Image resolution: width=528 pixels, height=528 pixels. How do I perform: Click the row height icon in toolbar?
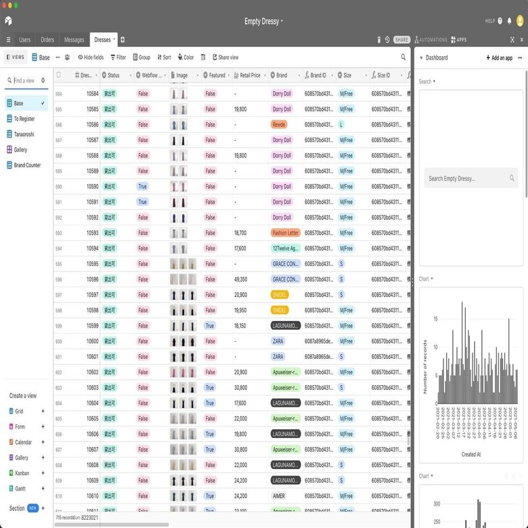(203, 58)
